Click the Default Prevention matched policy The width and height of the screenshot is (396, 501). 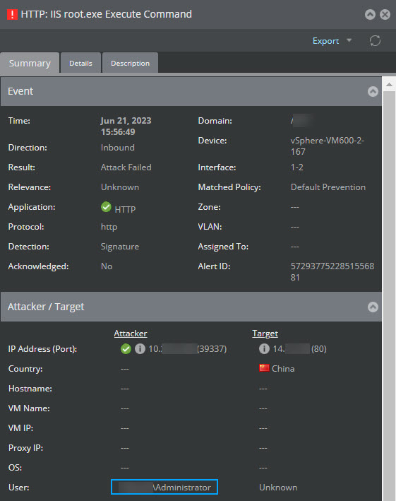(328, 187)
